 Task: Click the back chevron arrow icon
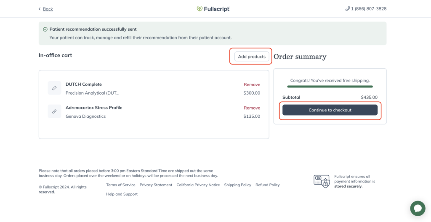pyautogui.click(x=40, y=9)
